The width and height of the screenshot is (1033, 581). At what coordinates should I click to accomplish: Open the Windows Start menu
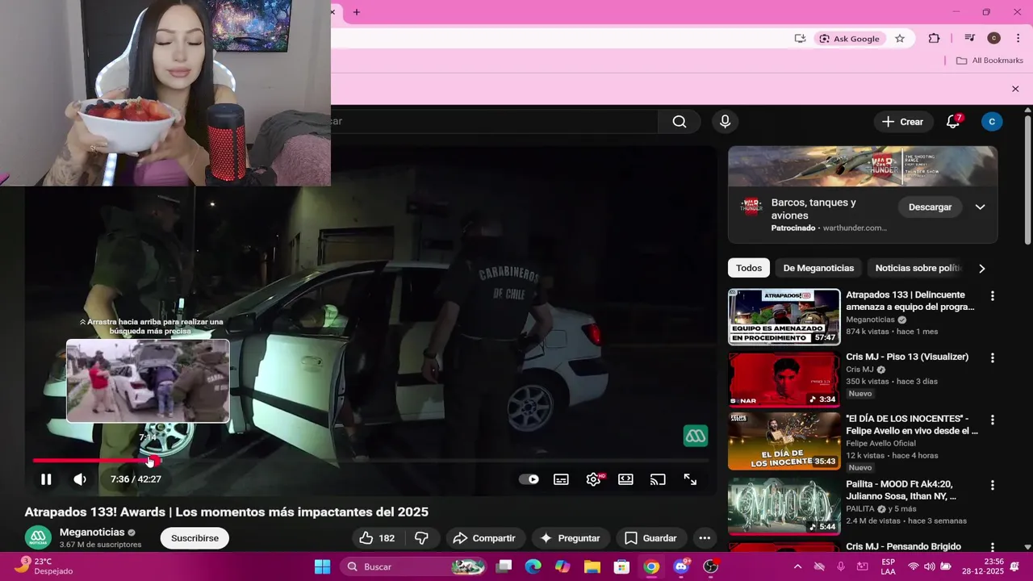pyautogui.click(x=322, y=566)
